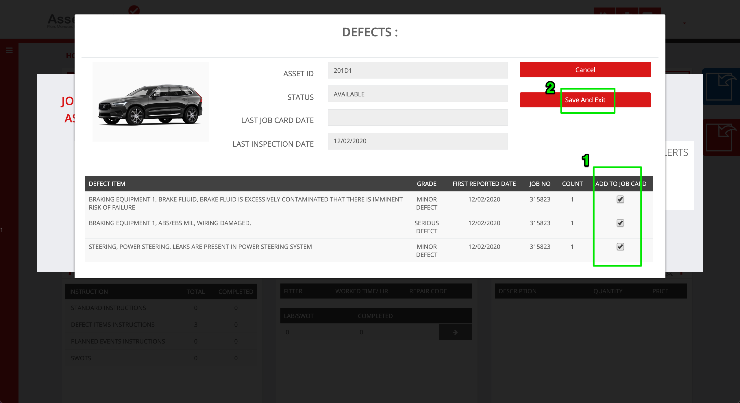This screenshot has height=403, width=740.
Task: Click job number 315823 in the steering row
Action: coord(540,247)
